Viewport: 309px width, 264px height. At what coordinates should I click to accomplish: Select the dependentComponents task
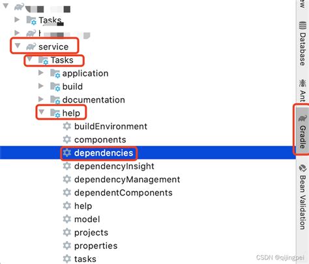(123, 193)
